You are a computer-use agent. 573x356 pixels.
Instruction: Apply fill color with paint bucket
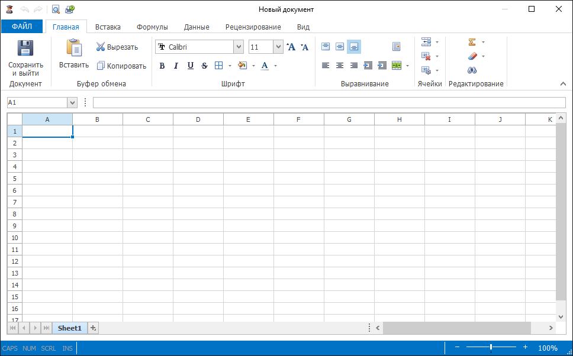pos(242,66)
